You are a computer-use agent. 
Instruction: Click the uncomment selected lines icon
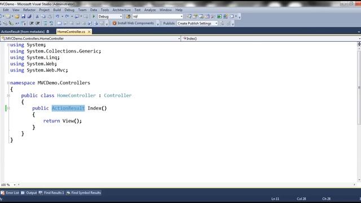coord(51,23)
